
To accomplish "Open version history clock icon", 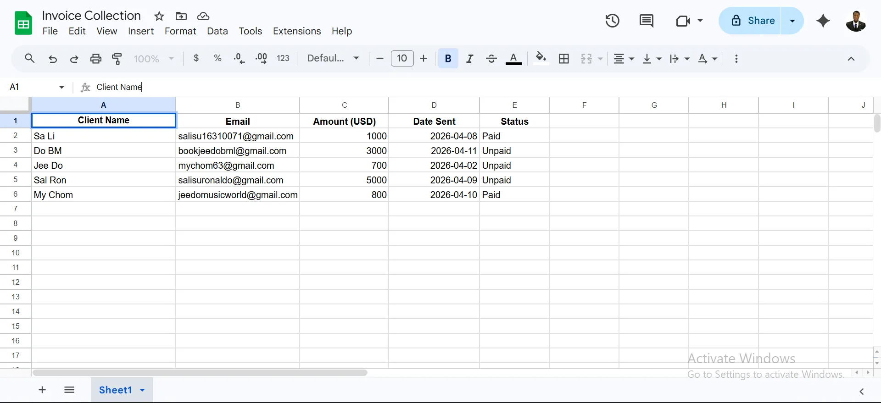I will pos(612,21).
